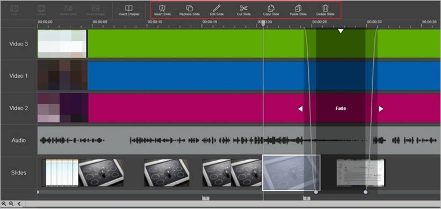441x209 pixels.
Task: Click the 00:00:10 ruler timecode
Action: (155, 22)
